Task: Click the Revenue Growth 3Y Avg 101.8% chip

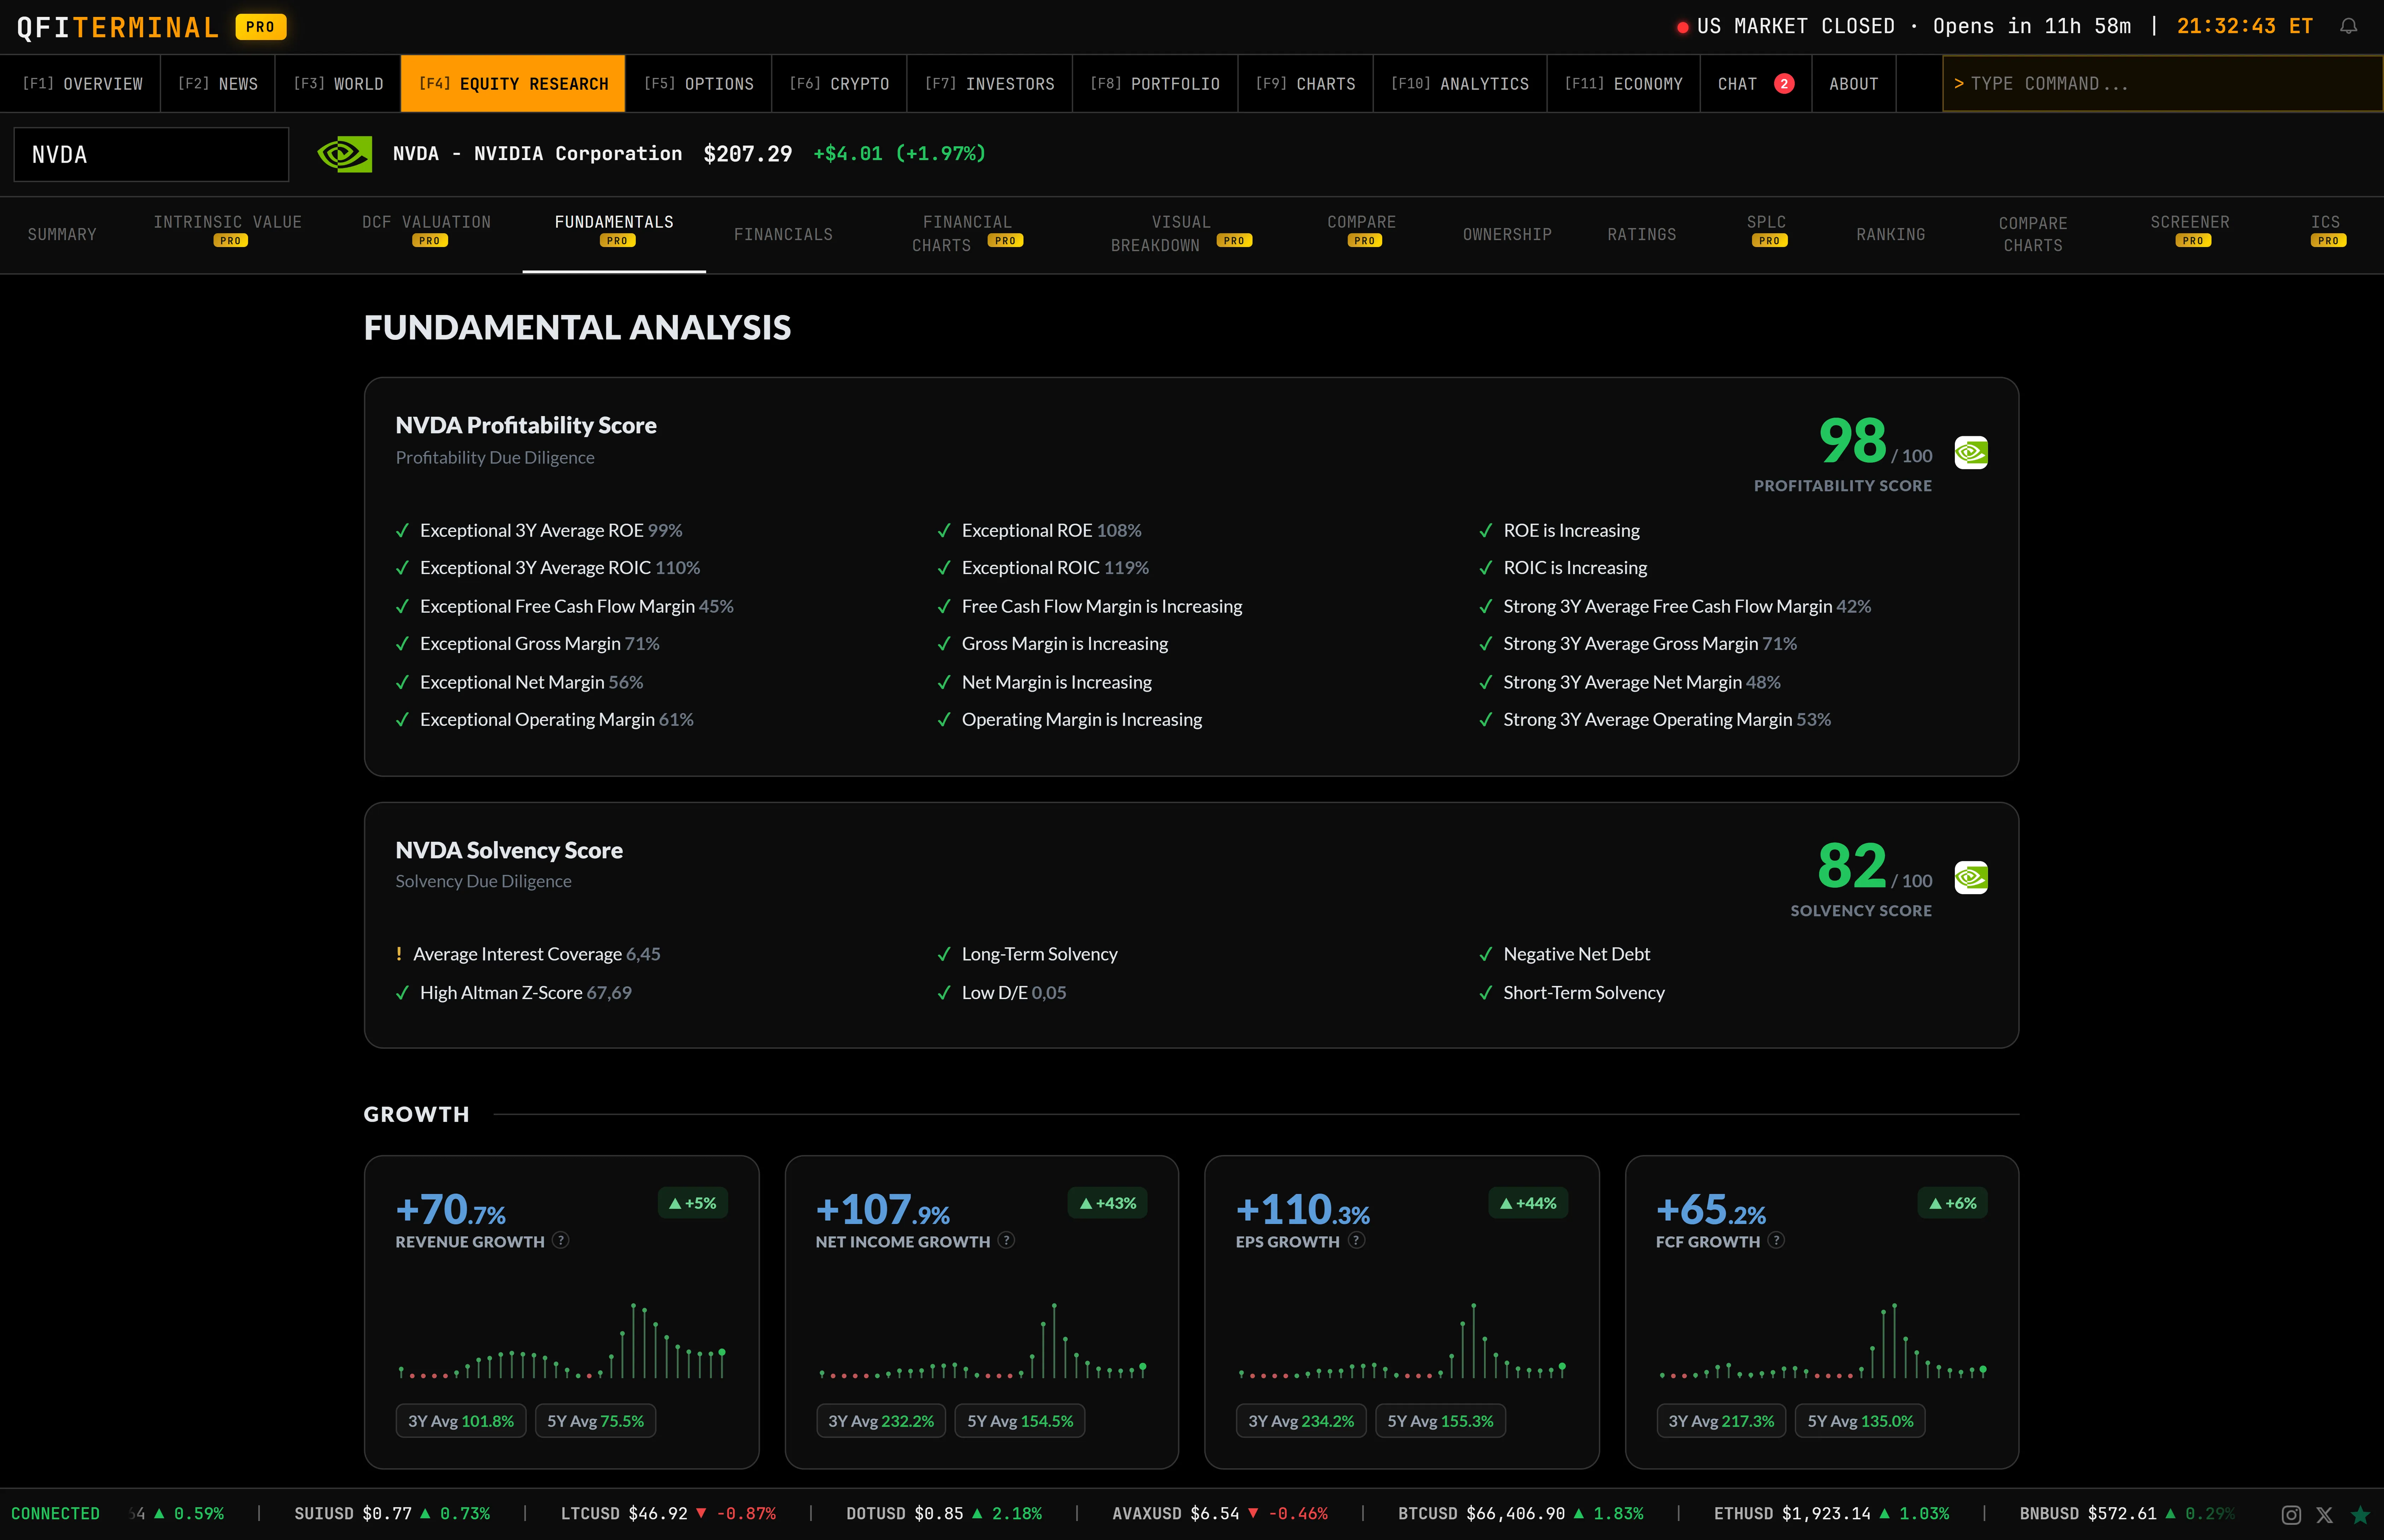Action: [x=461, y=1421]
